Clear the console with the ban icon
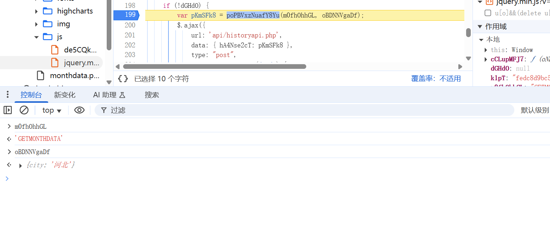The image size is (550, 230). tap(24, 110)
